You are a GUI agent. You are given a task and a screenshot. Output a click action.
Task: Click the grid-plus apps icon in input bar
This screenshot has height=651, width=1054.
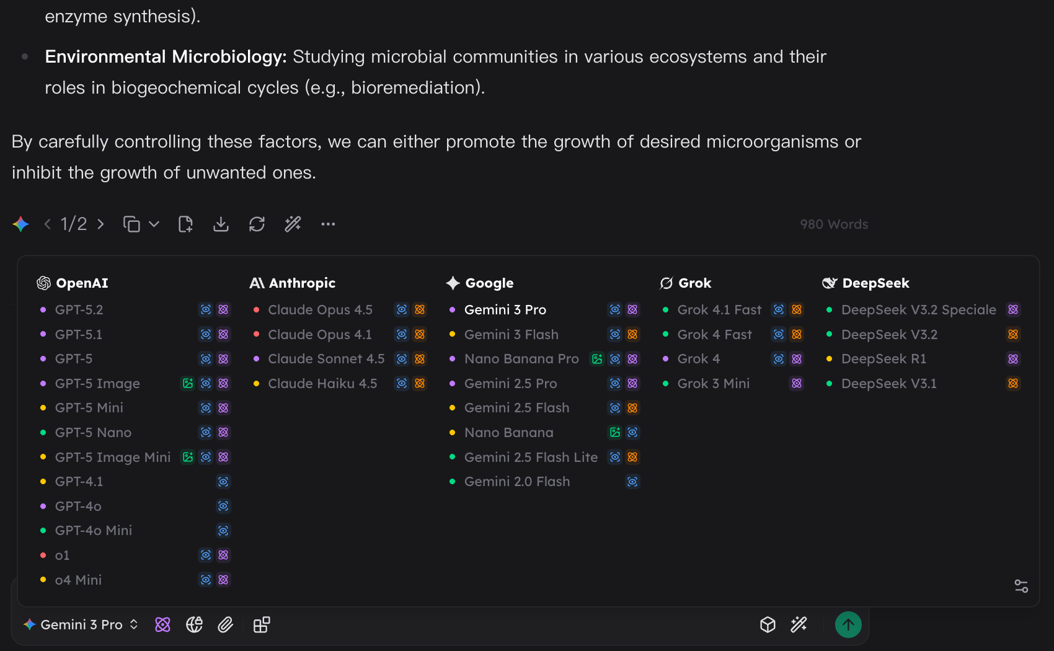pos(262,624)
